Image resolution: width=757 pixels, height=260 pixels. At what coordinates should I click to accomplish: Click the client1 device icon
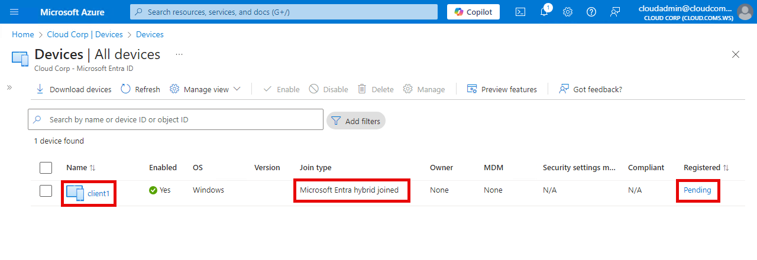click(75, 193)
